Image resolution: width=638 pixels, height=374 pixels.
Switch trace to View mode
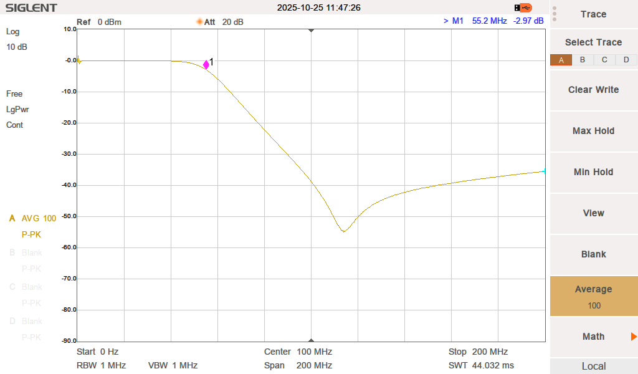pyautogui.click(x=594, y=213)
